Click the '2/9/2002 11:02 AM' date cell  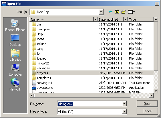[112, 83]
